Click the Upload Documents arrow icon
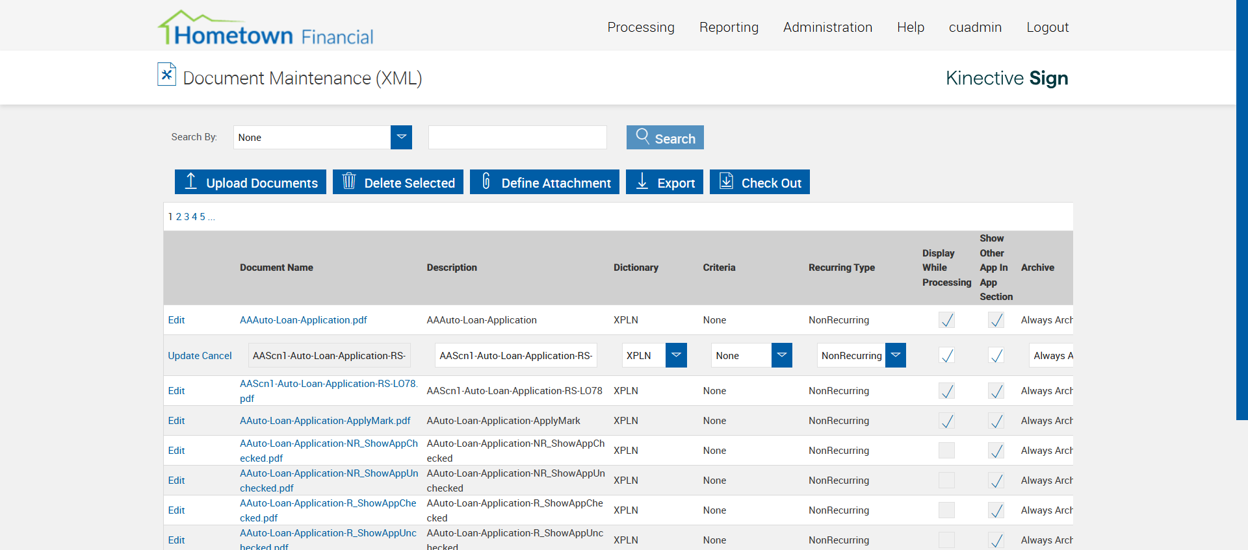Screen dimensions: 1248x550 [x=190, y=181]
